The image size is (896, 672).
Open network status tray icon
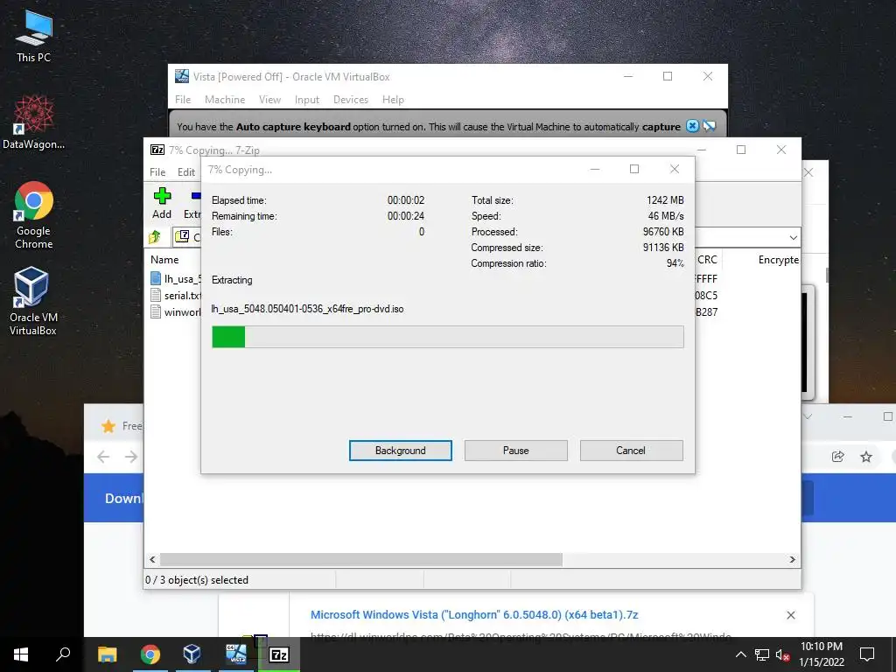pyautogui.click(x=762, y=654)
